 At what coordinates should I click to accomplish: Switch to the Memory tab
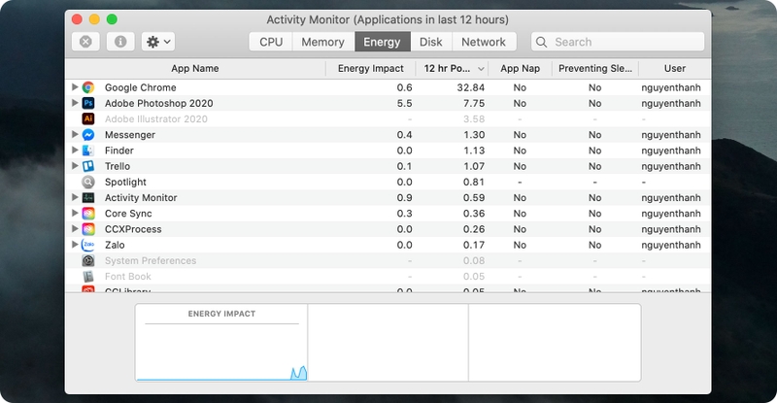[x=323, y=42]
